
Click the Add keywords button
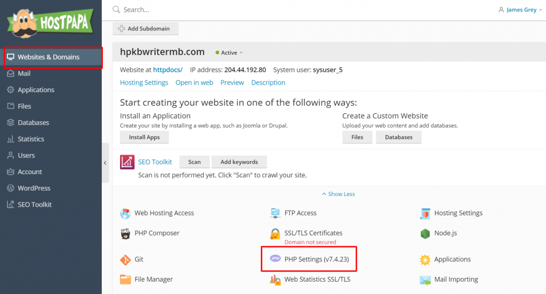point(239,162)
